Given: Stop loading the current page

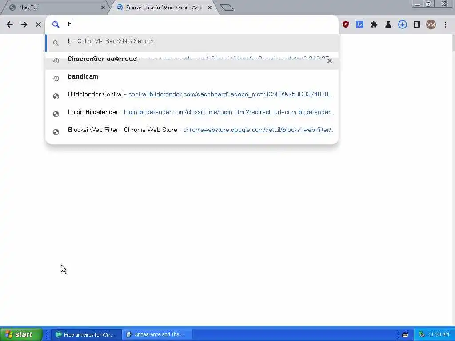Looking at the screenshot, I should pos(38,24).
